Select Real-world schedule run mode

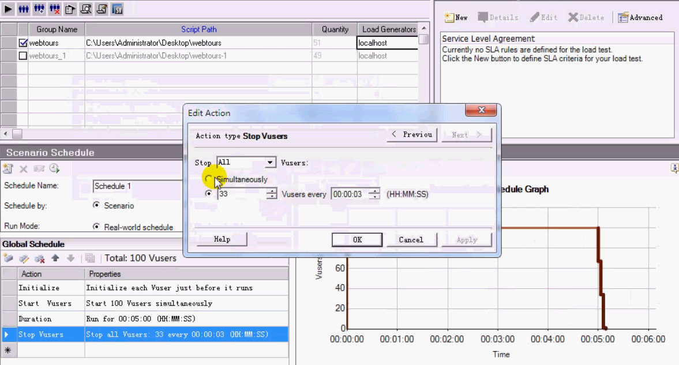click(96, 227)
